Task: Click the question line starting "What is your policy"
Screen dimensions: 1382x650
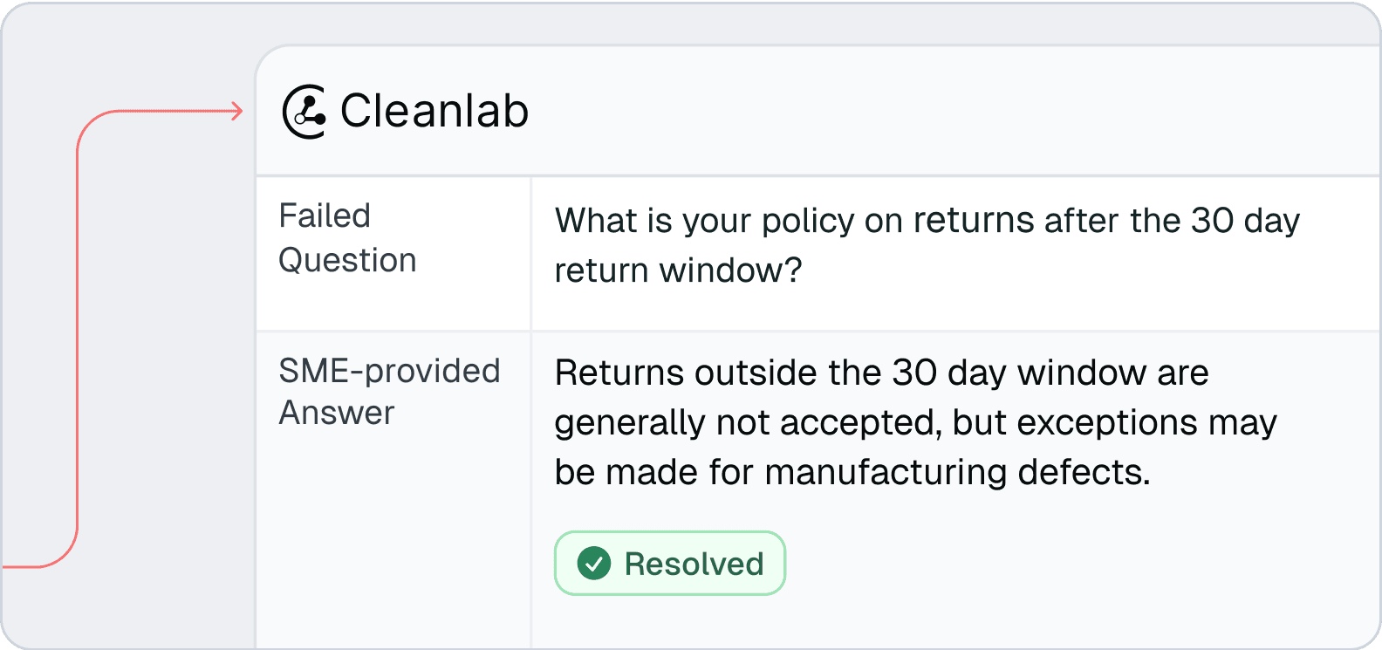Action: 927,221
